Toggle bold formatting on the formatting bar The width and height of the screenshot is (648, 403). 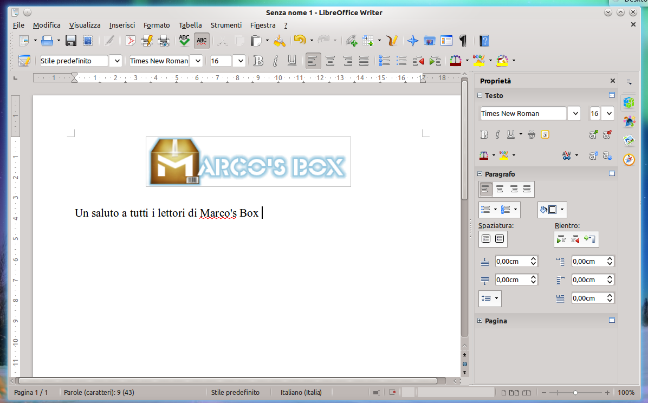coord(258,61)
